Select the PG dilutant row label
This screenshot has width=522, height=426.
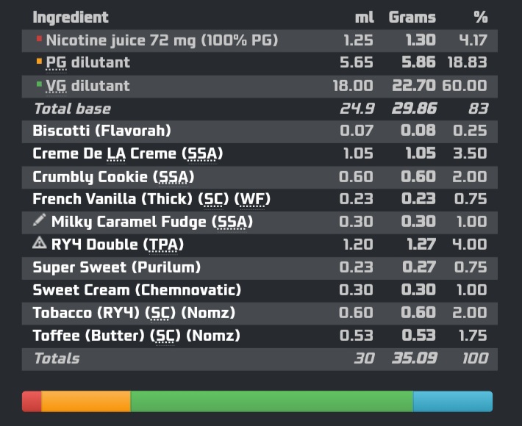pyautogui.click(x=88, y=62)
